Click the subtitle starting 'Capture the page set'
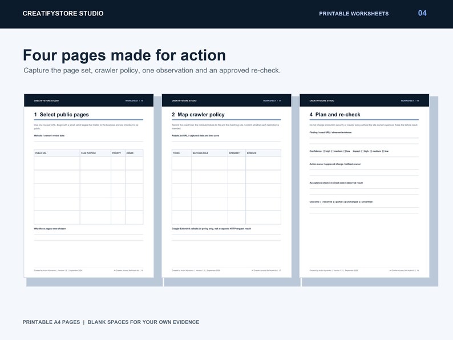This screenshot has height=340, width=453. coord(152,71)
